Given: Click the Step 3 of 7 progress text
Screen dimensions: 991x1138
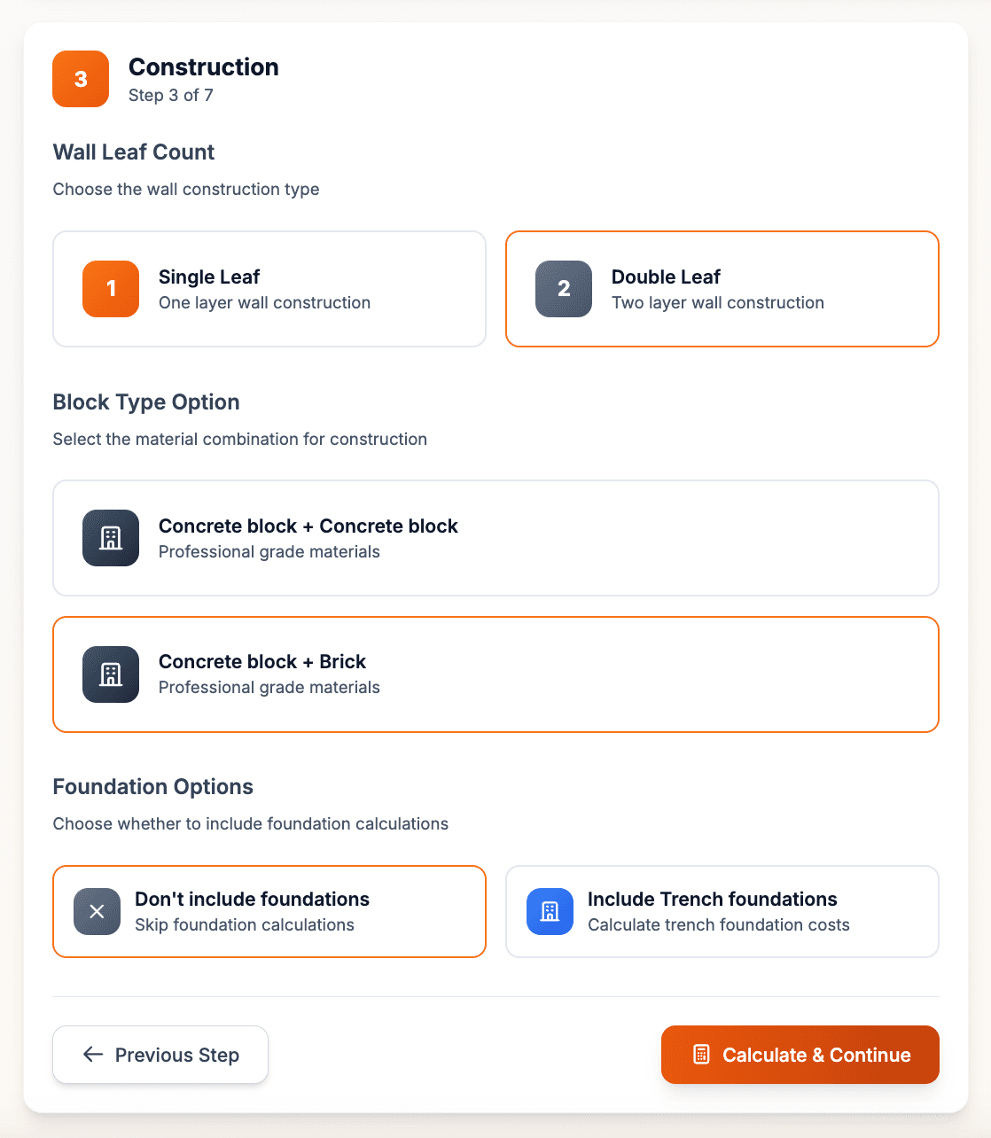Looking at the screenshot, I should pyautogui.click(x=171, y=96).
